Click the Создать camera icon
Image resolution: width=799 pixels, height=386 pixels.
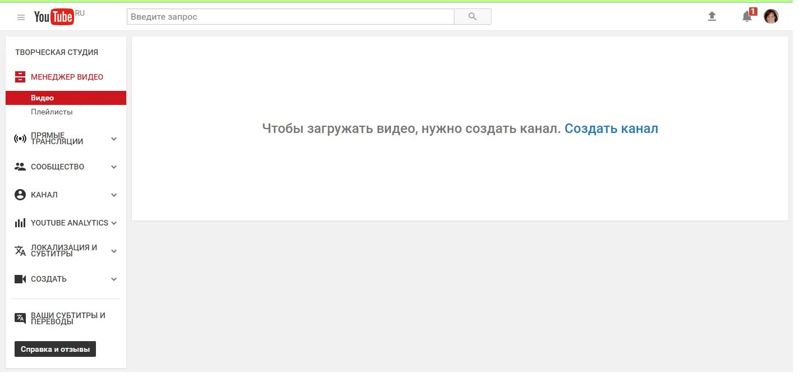point(20,279)
